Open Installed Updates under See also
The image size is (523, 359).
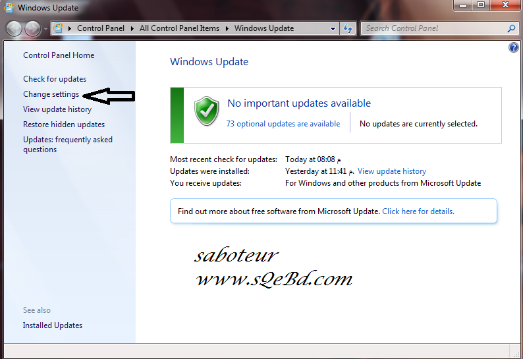point(53,325)
